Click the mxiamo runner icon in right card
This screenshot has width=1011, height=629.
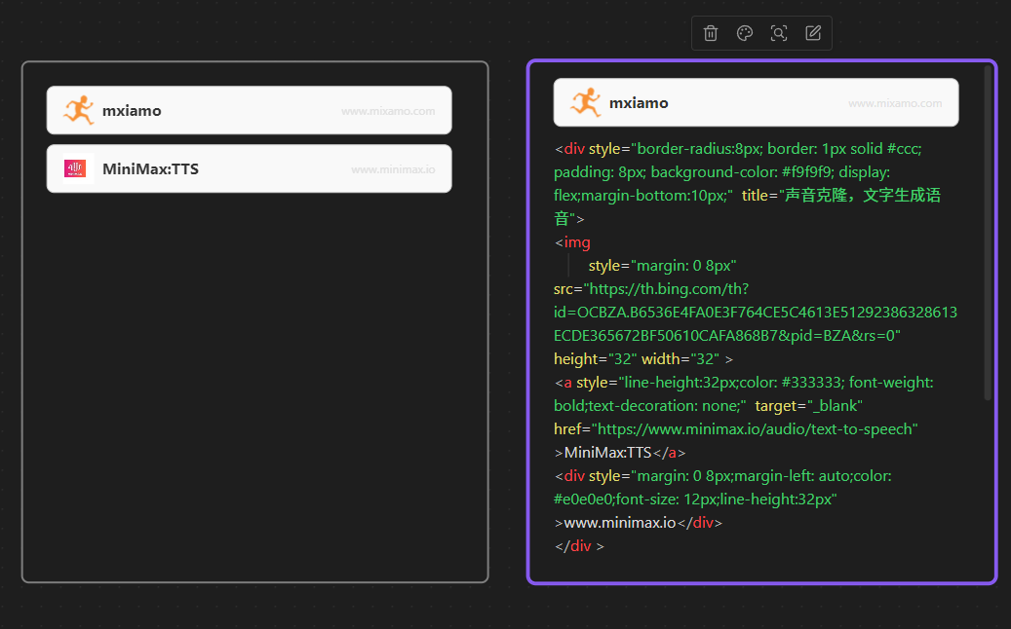pos(586,102)
